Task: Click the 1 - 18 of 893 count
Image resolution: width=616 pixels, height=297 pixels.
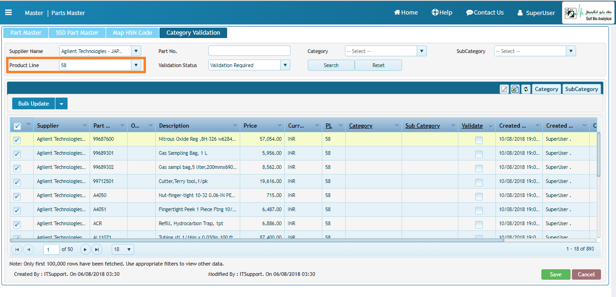Action: tap(580, 249)
